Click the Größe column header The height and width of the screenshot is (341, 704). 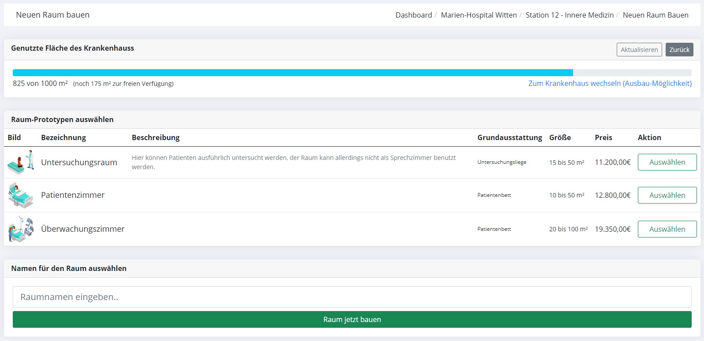(x=560, y=137)
